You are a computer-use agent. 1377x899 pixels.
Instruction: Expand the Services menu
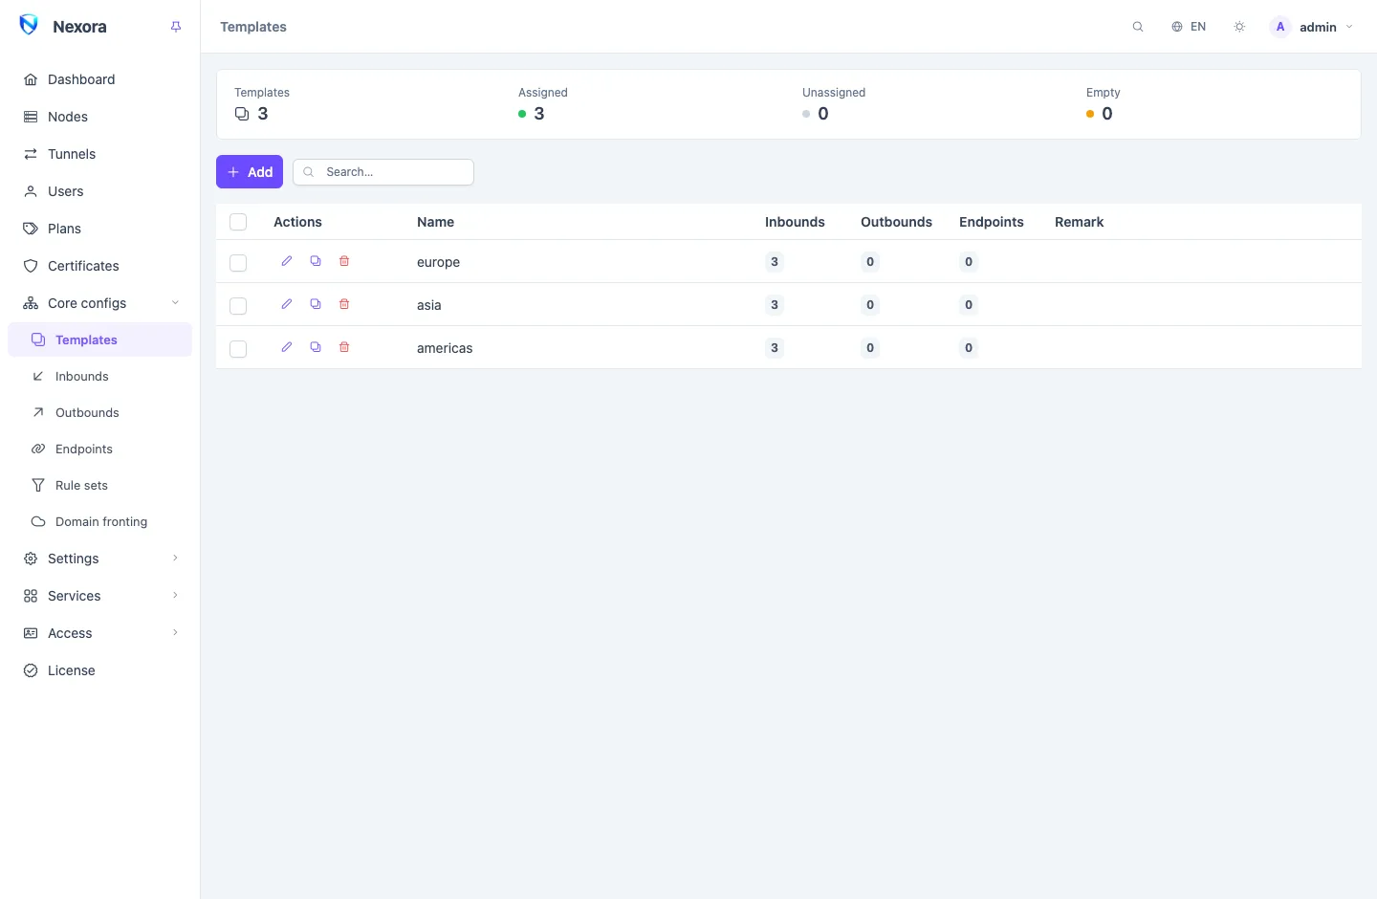100,596
